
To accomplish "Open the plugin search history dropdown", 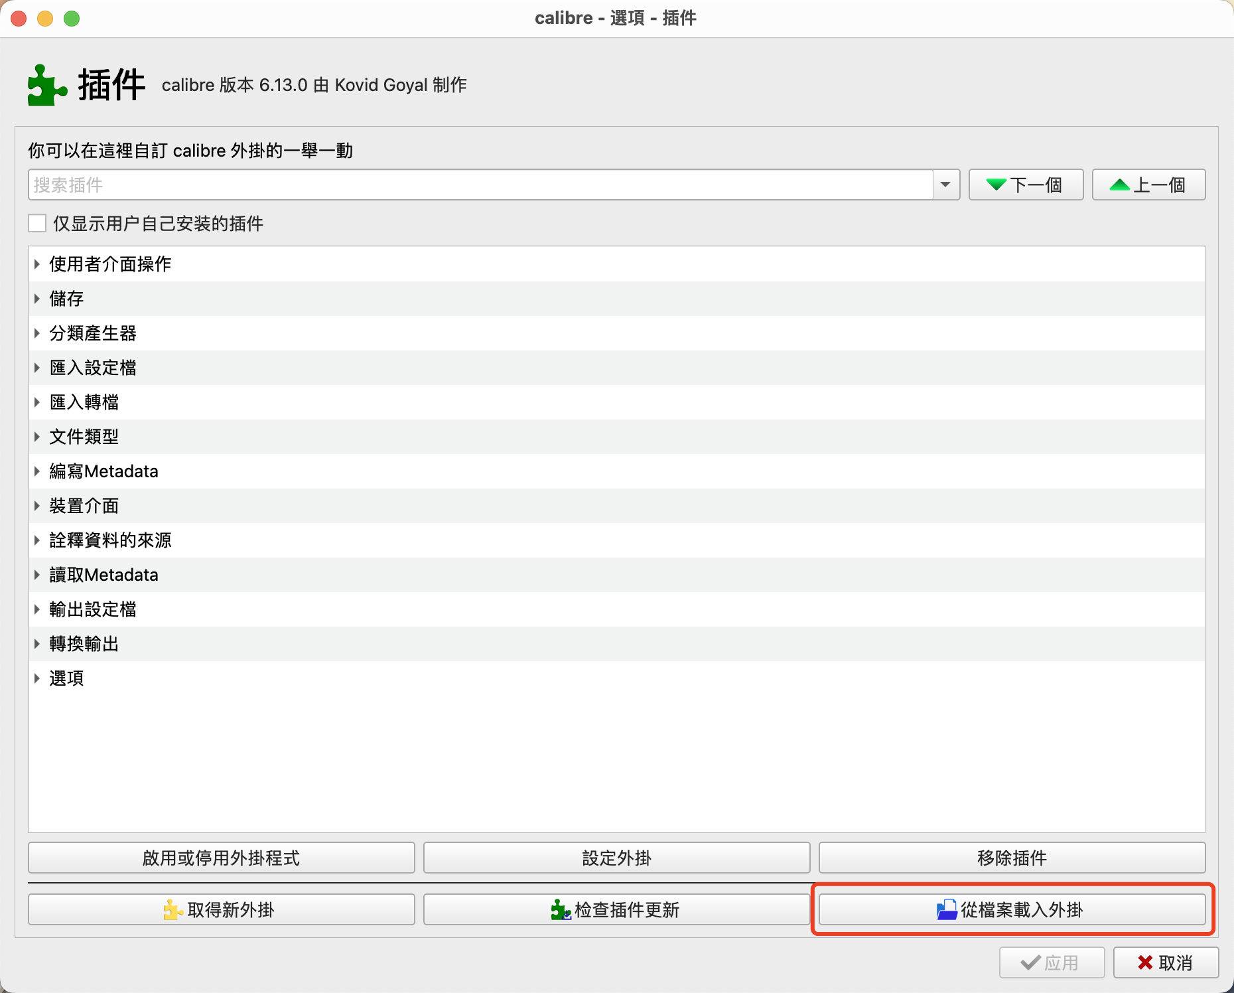I will click(x=945, y=185).
